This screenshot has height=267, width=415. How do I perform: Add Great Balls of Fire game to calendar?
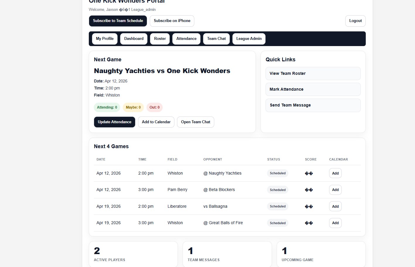pos(335,223)
